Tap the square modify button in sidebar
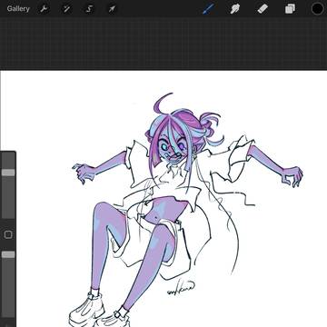 pyautogui.click(x=8, y=234)
